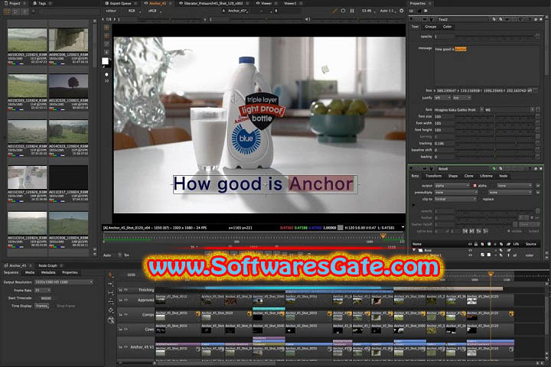Select the timeline razor cut tool
Image resolution: width=551 pixels, height=367 pixels.
click(x=110, y=310)
